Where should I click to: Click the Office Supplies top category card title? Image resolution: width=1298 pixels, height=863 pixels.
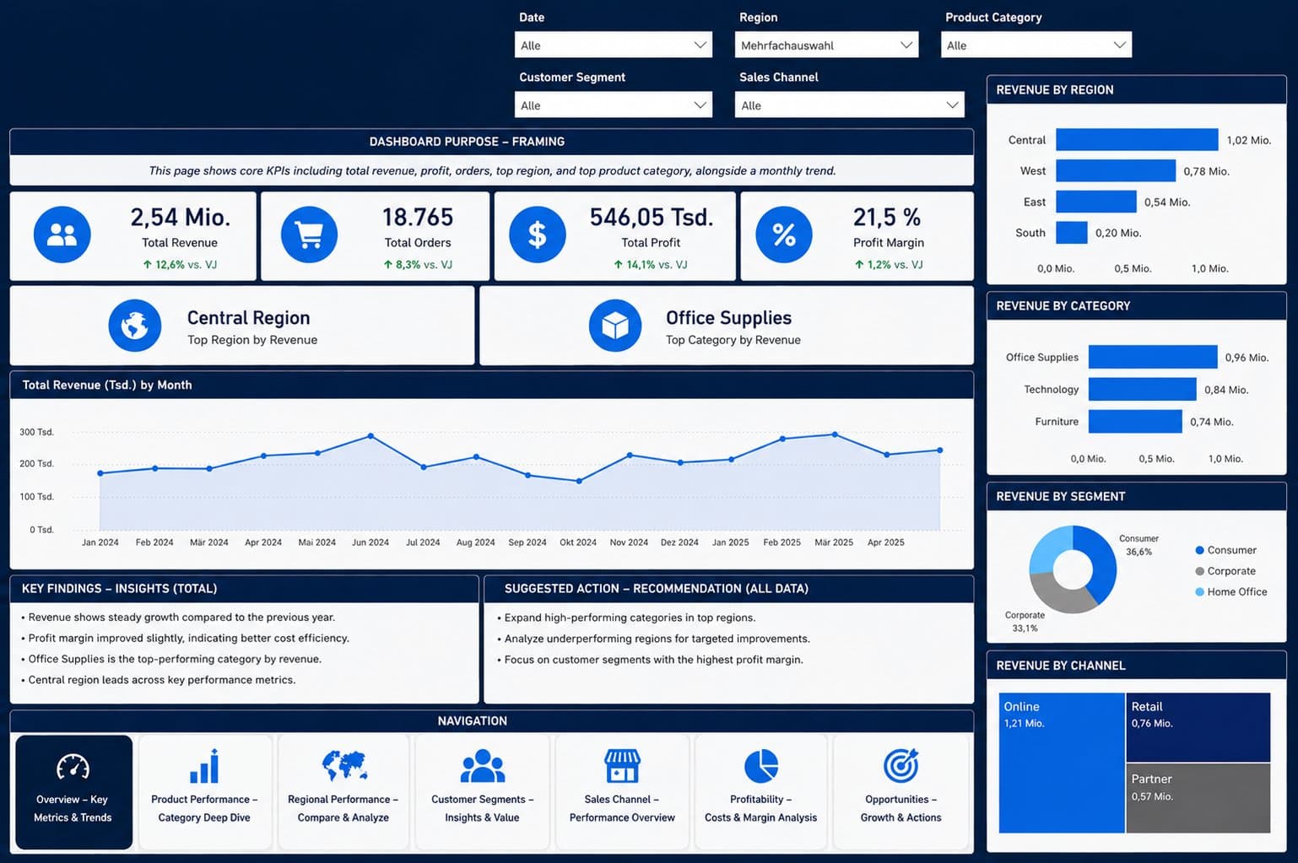[728, 318]
